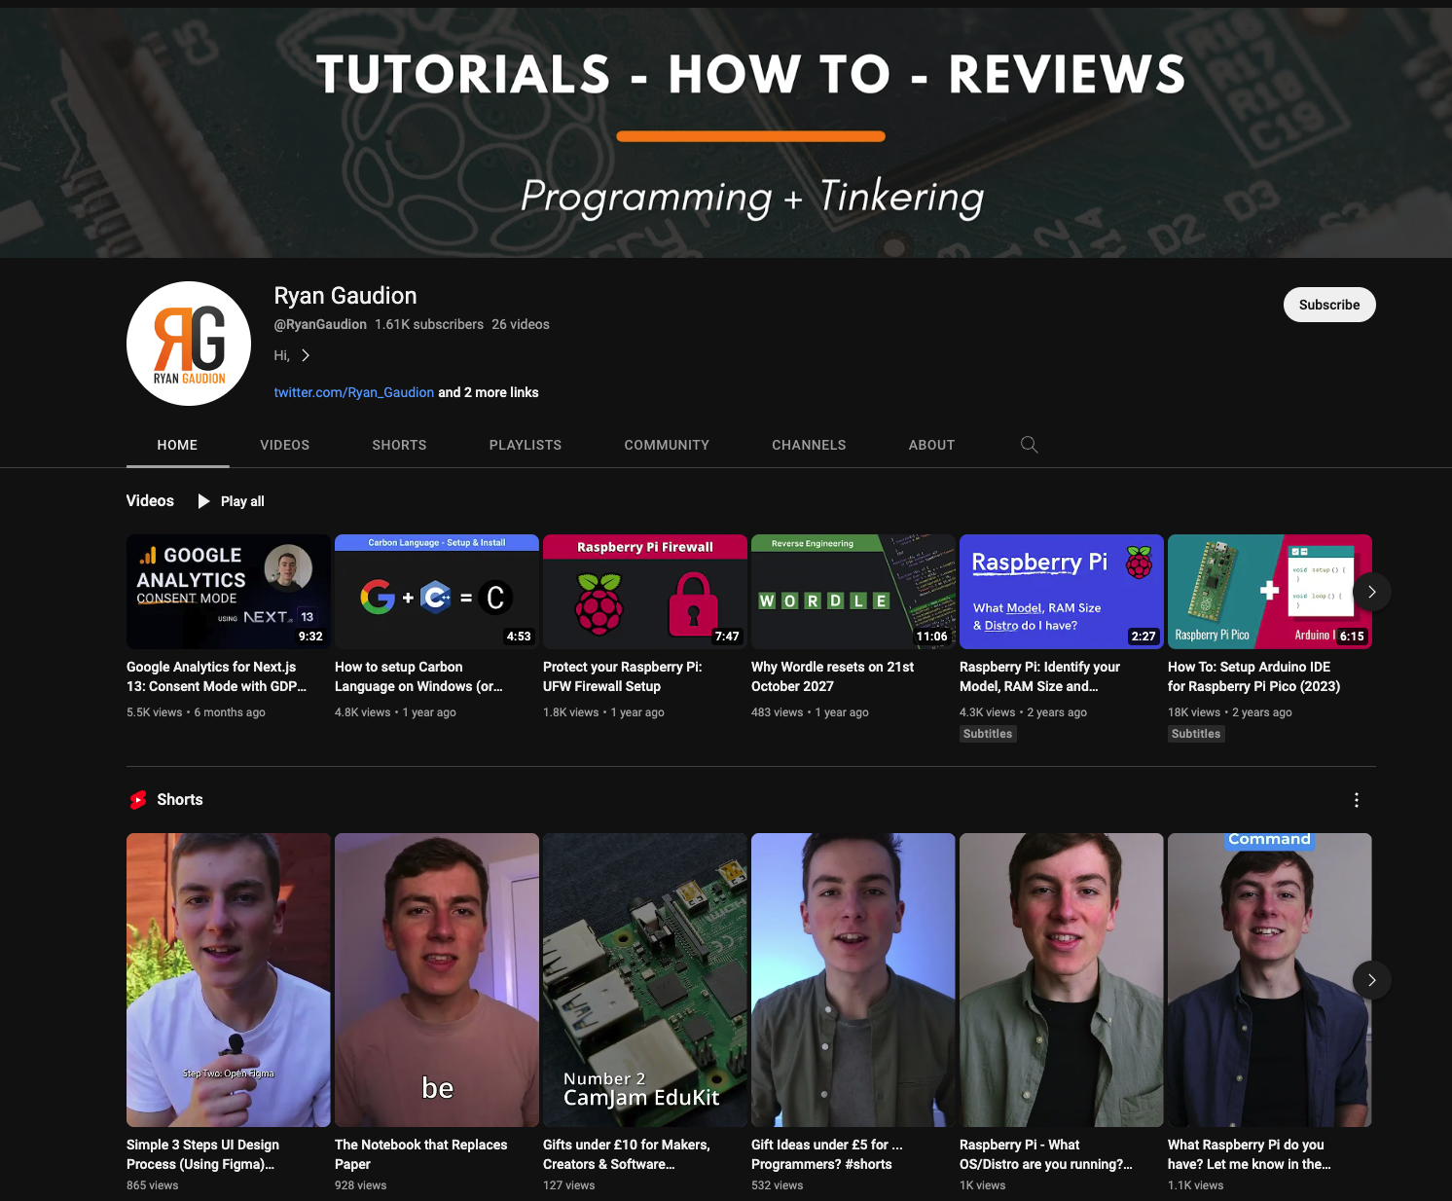Open the twitter.com/Ryan_Gaudion link
This screenshot has width=1452, height=1201.
point(353,392)
